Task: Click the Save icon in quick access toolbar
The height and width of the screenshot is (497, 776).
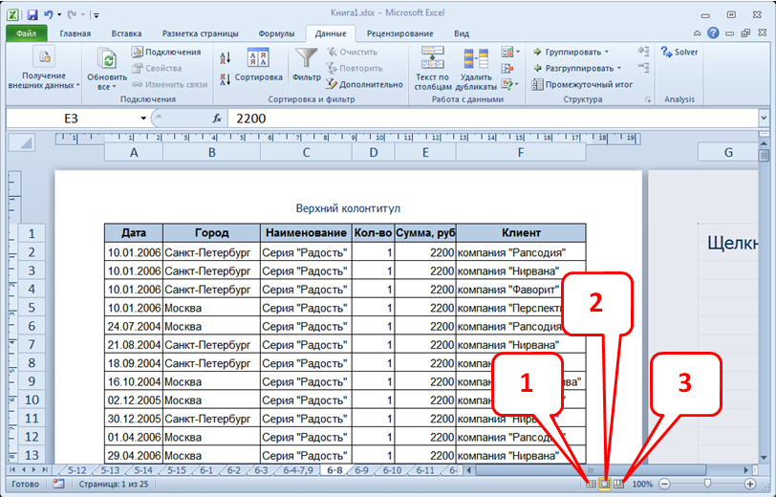Action: (32, 15)
